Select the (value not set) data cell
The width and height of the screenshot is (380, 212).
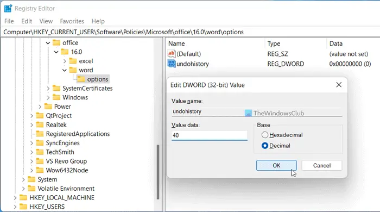pyautogui.click(x=349, y=54)
